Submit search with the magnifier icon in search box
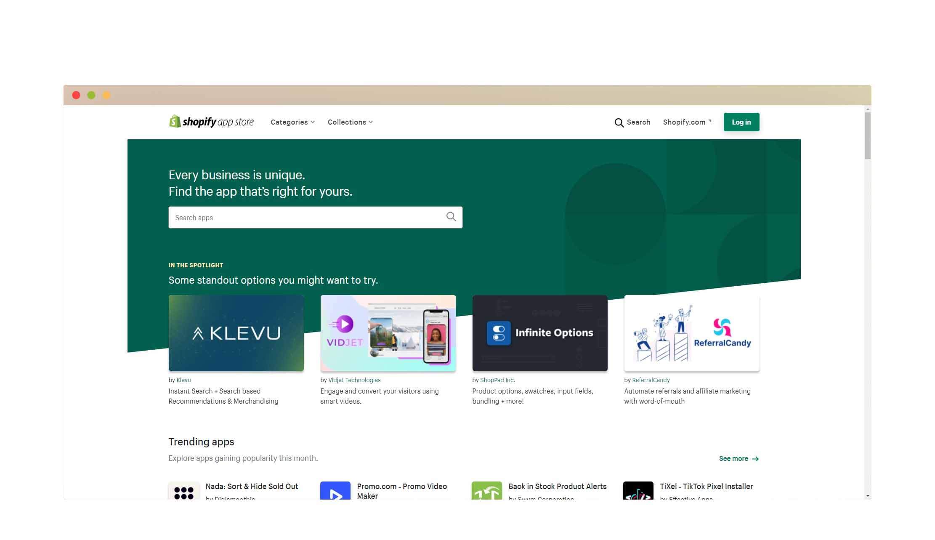 click(451, 217)
